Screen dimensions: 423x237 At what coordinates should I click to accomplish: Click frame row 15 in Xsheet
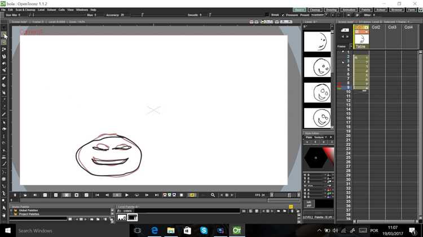(349, 114)
